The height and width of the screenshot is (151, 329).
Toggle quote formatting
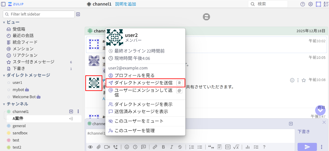click(211, 147)
